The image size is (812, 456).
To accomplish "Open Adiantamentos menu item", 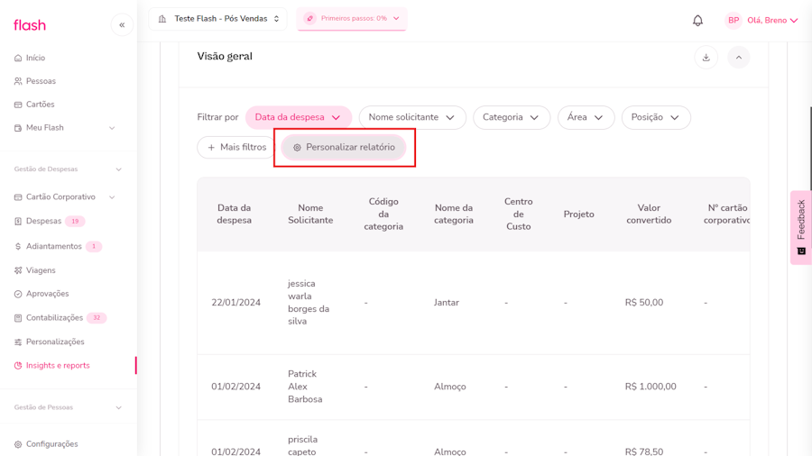I will point(54,246).
